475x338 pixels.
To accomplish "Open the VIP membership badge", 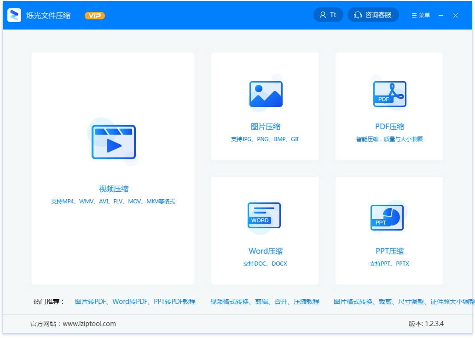I will coord(94,15).
